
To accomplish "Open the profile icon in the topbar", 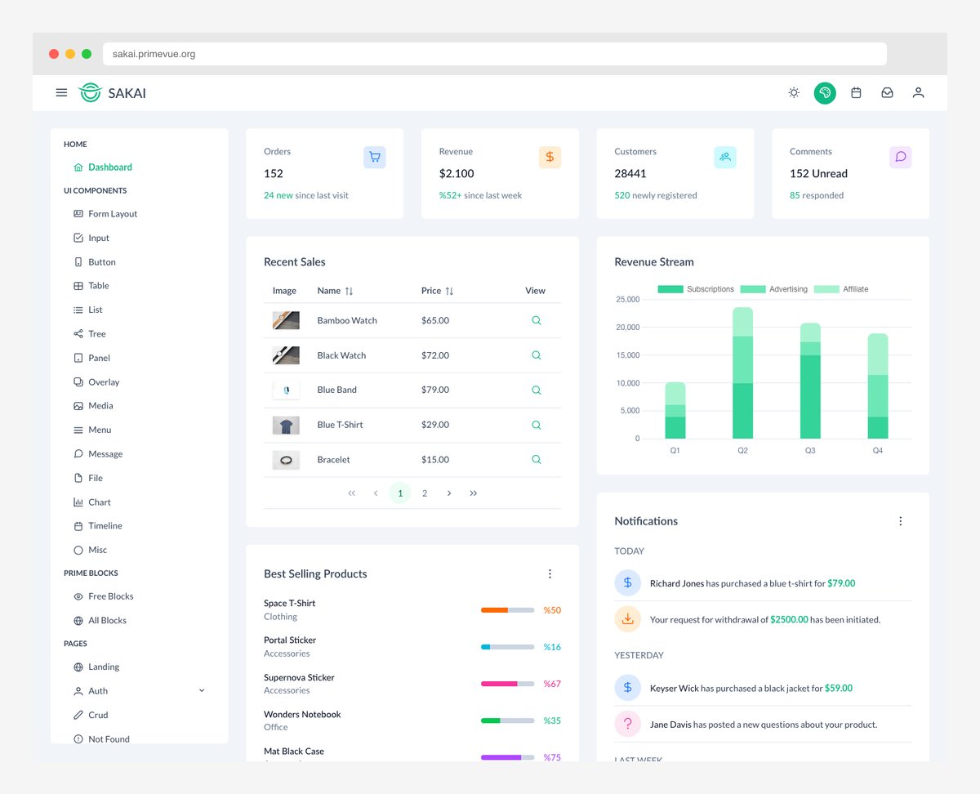I will point(918,92).
